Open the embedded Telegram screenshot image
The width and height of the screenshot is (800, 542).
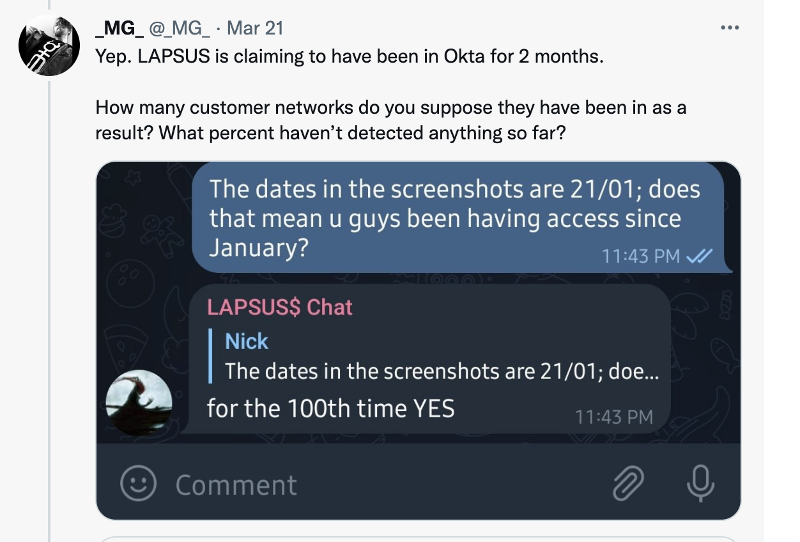coord(419,341)
